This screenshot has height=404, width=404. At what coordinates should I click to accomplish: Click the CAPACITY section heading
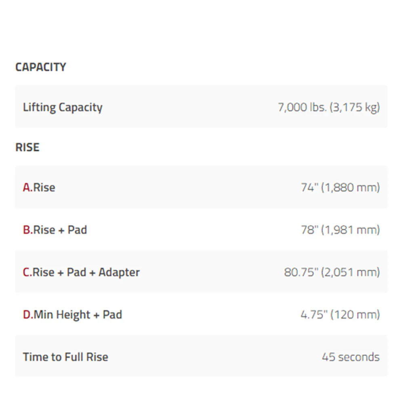pos(41,67)
